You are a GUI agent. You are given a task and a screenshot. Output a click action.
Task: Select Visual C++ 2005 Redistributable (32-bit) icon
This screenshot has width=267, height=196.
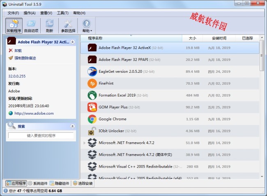(92, 166)
